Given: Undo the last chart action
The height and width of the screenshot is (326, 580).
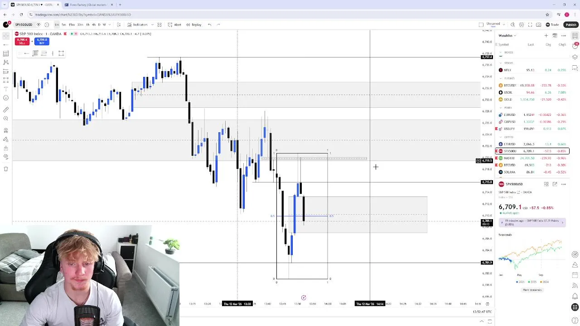Looking at the screenshot, I should [209, 24].
